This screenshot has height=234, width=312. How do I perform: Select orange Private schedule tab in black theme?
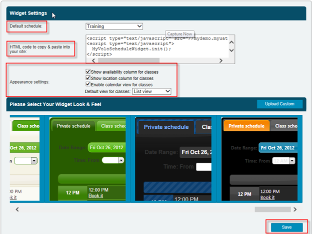(x=246, y=126)
